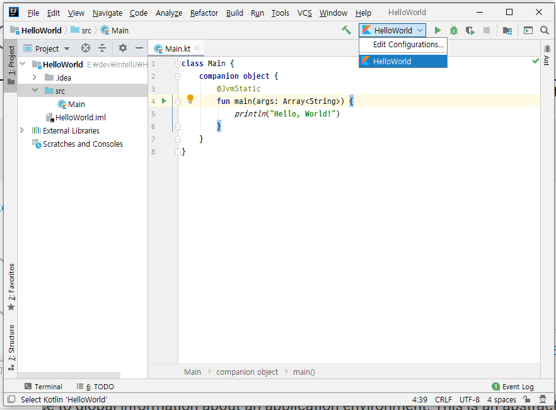Click println line of code in editor
The image size is (556, 410).
click(x=286, y=114)
